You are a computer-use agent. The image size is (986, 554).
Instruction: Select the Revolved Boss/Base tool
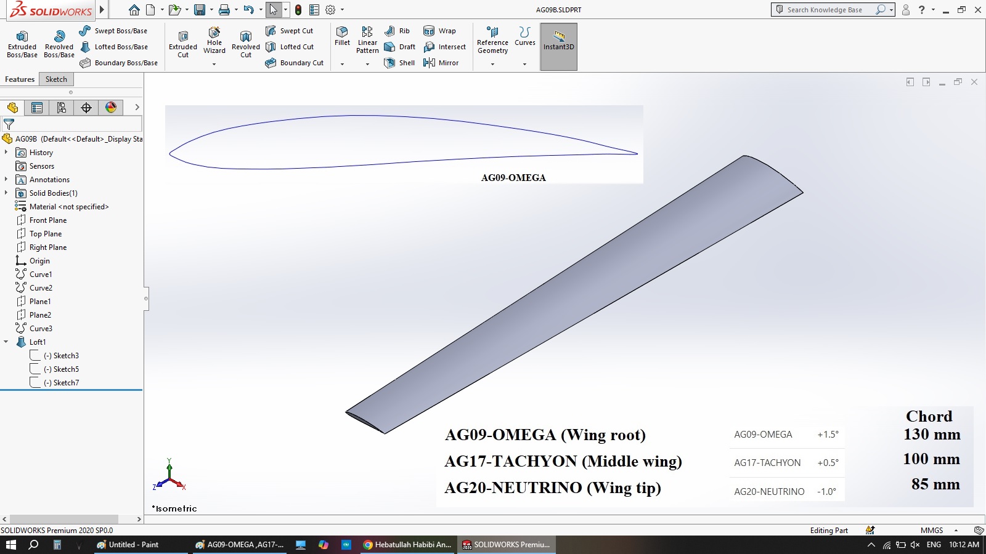tap(59, 44)
